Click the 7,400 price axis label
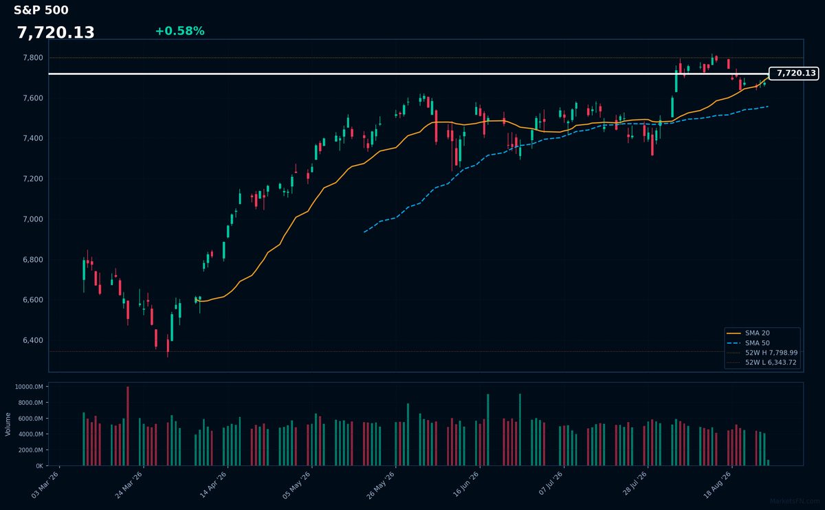The image size is (825, 510). pyautogui.click(x=33, y=139)
